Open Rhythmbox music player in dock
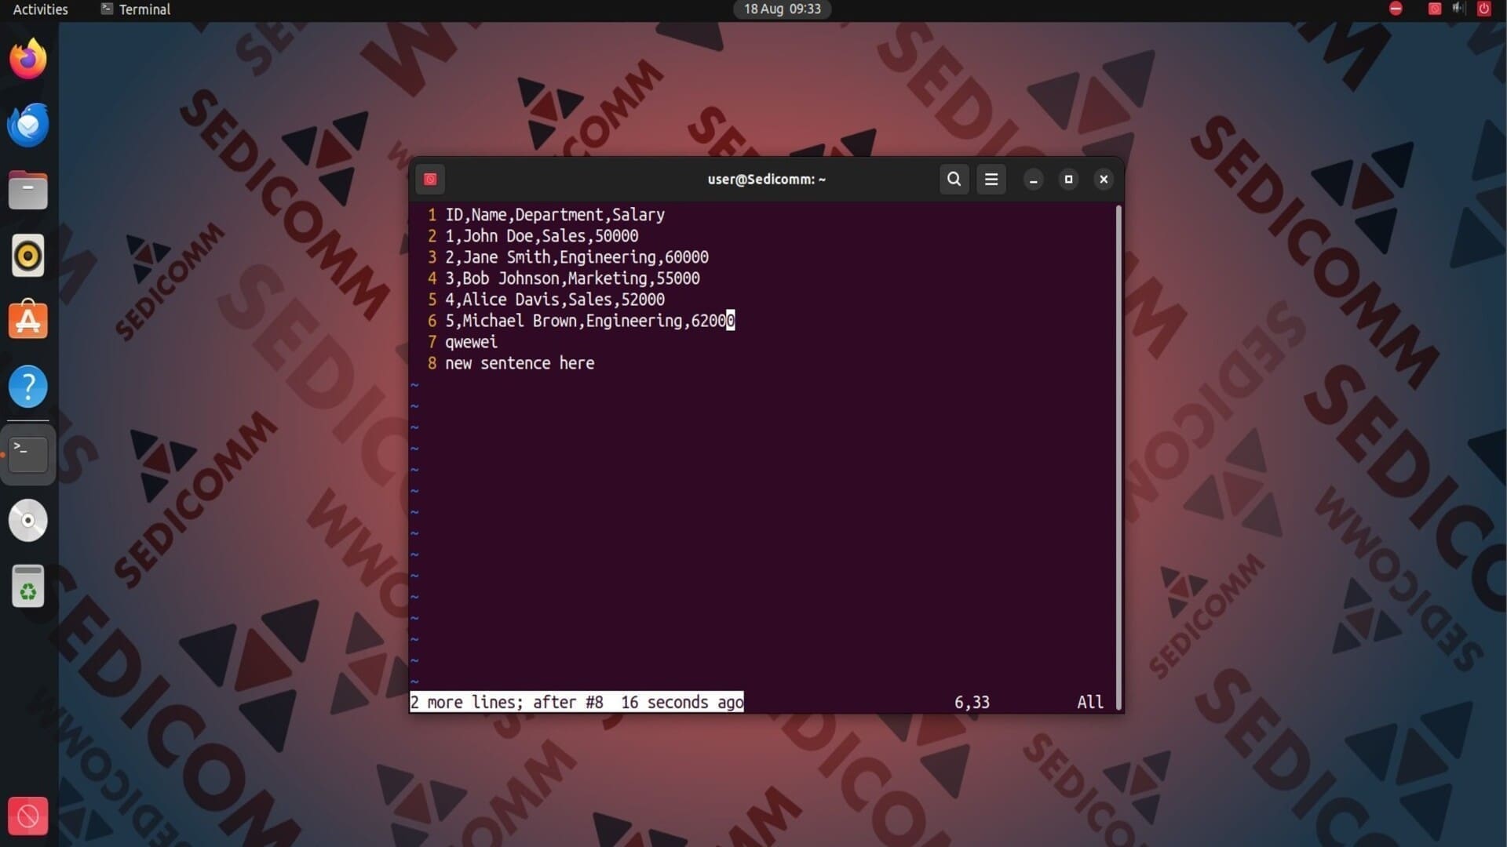1507x847 pixels. click(x=28, y=256)
